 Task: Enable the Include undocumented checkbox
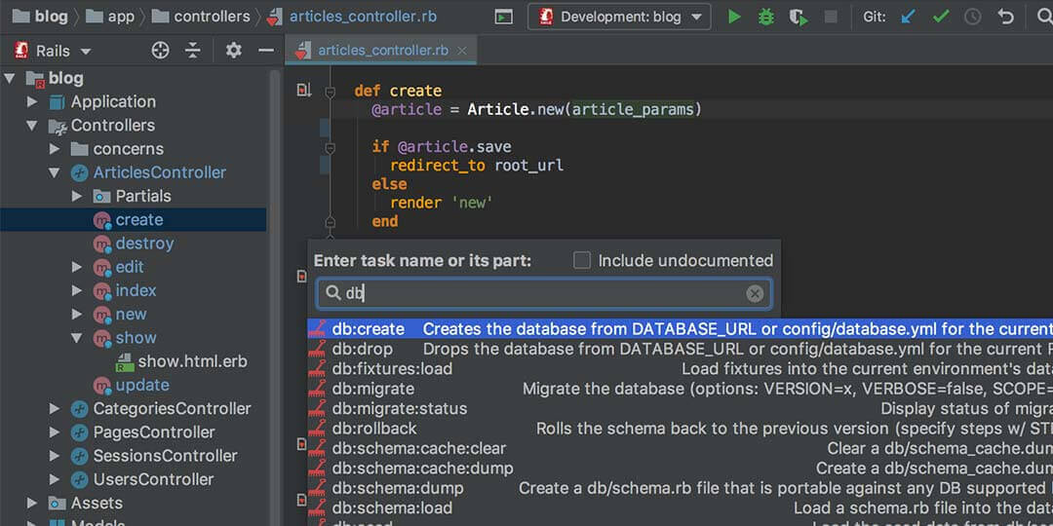pyautogui.click(x=582, y=260)
